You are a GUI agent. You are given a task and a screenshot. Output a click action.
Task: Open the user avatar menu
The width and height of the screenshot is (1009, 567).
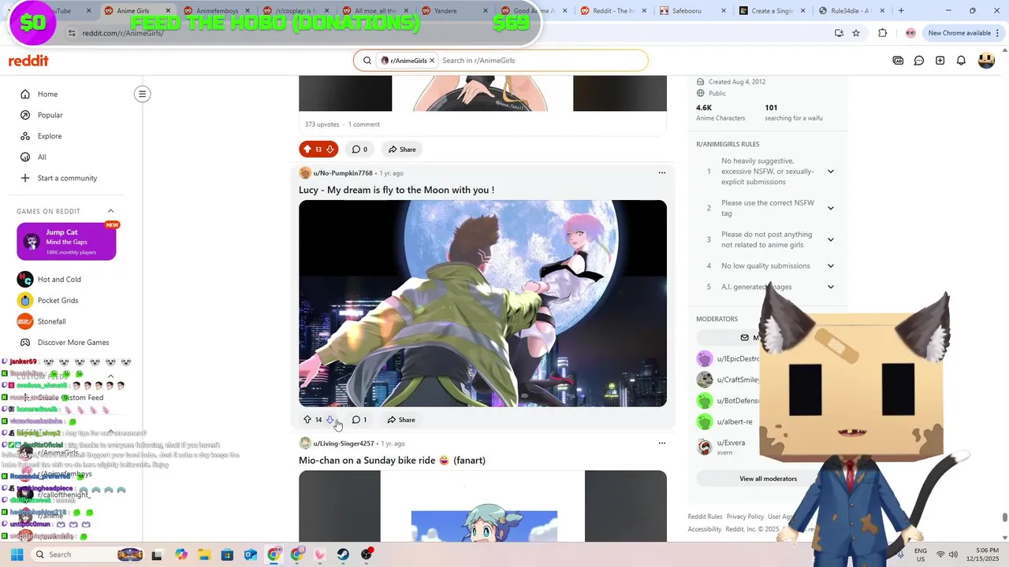click(x=986, y=61)
